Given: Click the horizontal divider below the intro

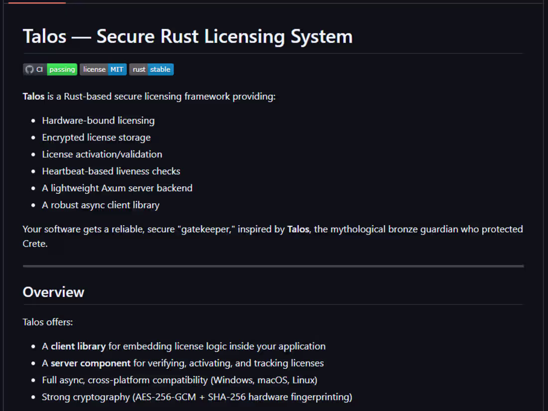Looking at the screenshot, I should pos(273,266).
